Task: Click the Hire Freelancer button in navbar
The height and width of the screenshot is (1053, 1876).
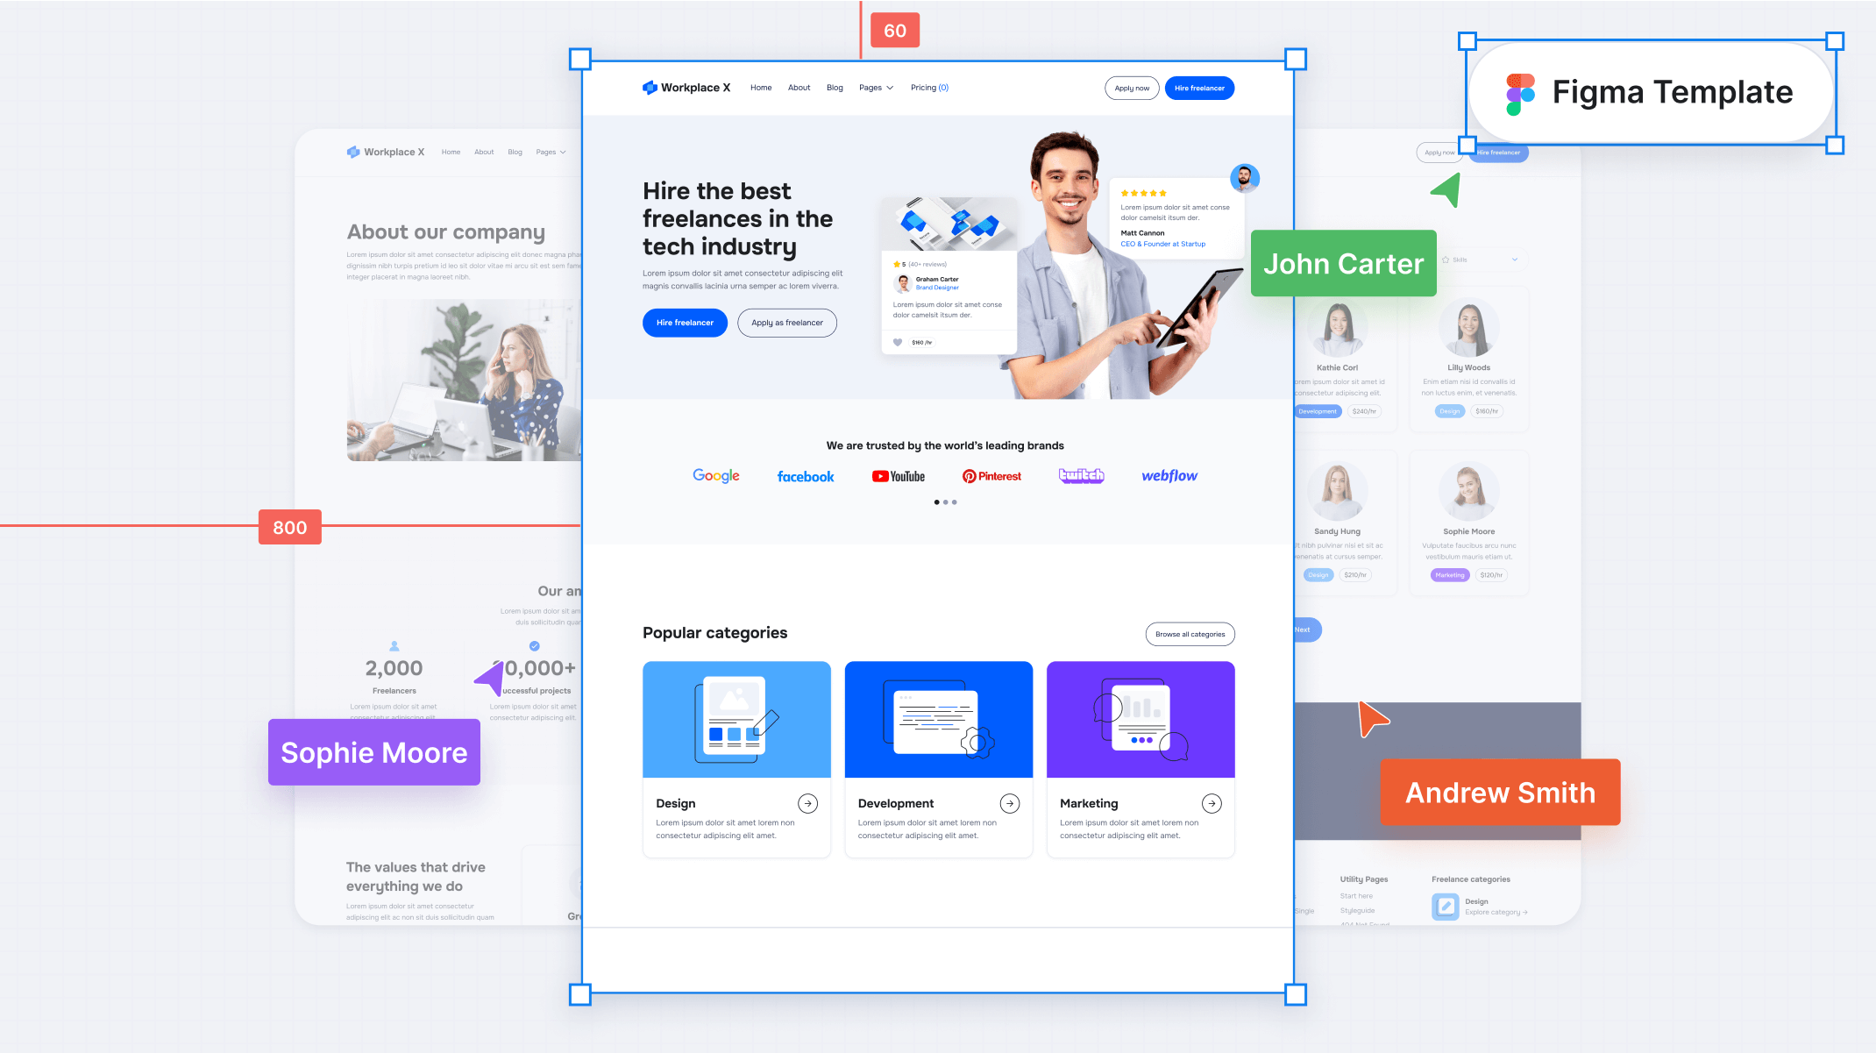Action: click(1199, 88)
